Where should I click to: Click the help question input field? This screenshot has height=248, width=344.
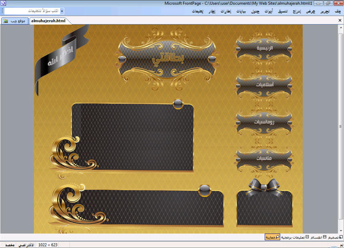(31, 11)
